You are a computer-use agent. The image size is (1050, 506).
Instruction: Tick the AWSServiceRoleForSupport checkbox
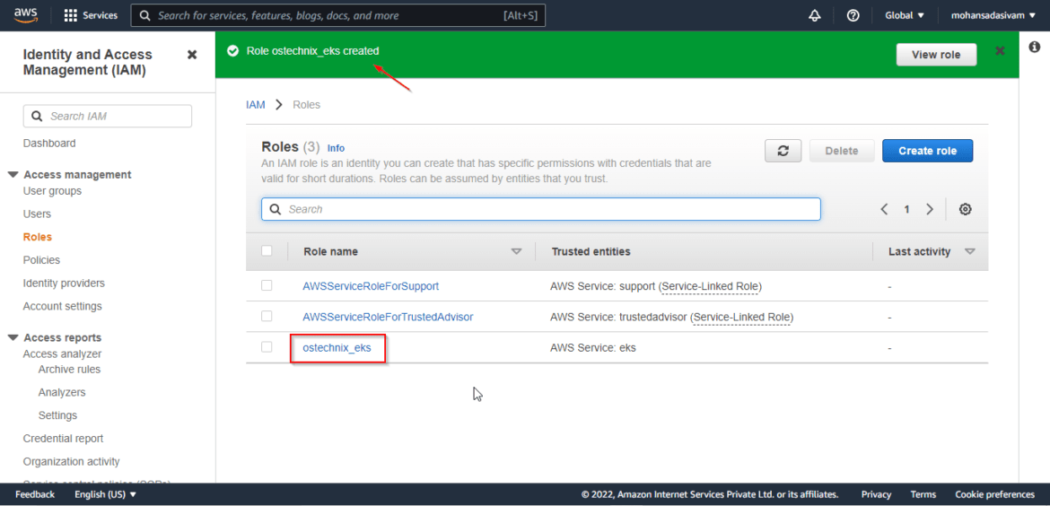click(267, 286)
